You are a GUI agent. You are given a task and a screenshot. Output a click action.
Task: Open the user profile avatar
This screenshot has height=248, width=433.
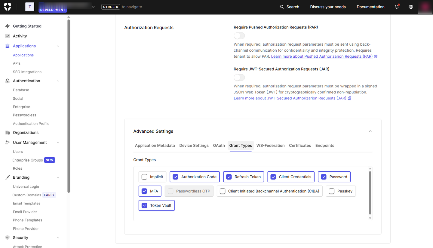click(x=425, y=7)
